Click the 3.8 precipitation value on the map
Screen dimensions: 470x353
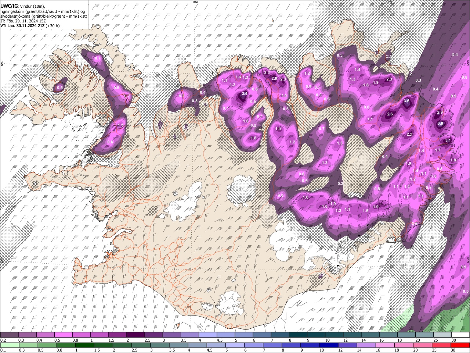440,124
